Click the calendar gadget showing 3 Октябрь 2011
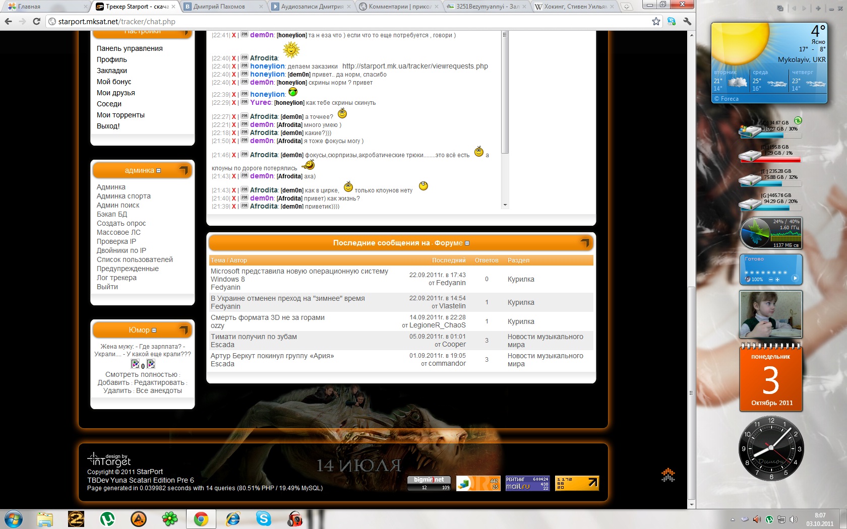Image resolution: width=847 pixels, height=529 pixels. [x=771, y=378]
